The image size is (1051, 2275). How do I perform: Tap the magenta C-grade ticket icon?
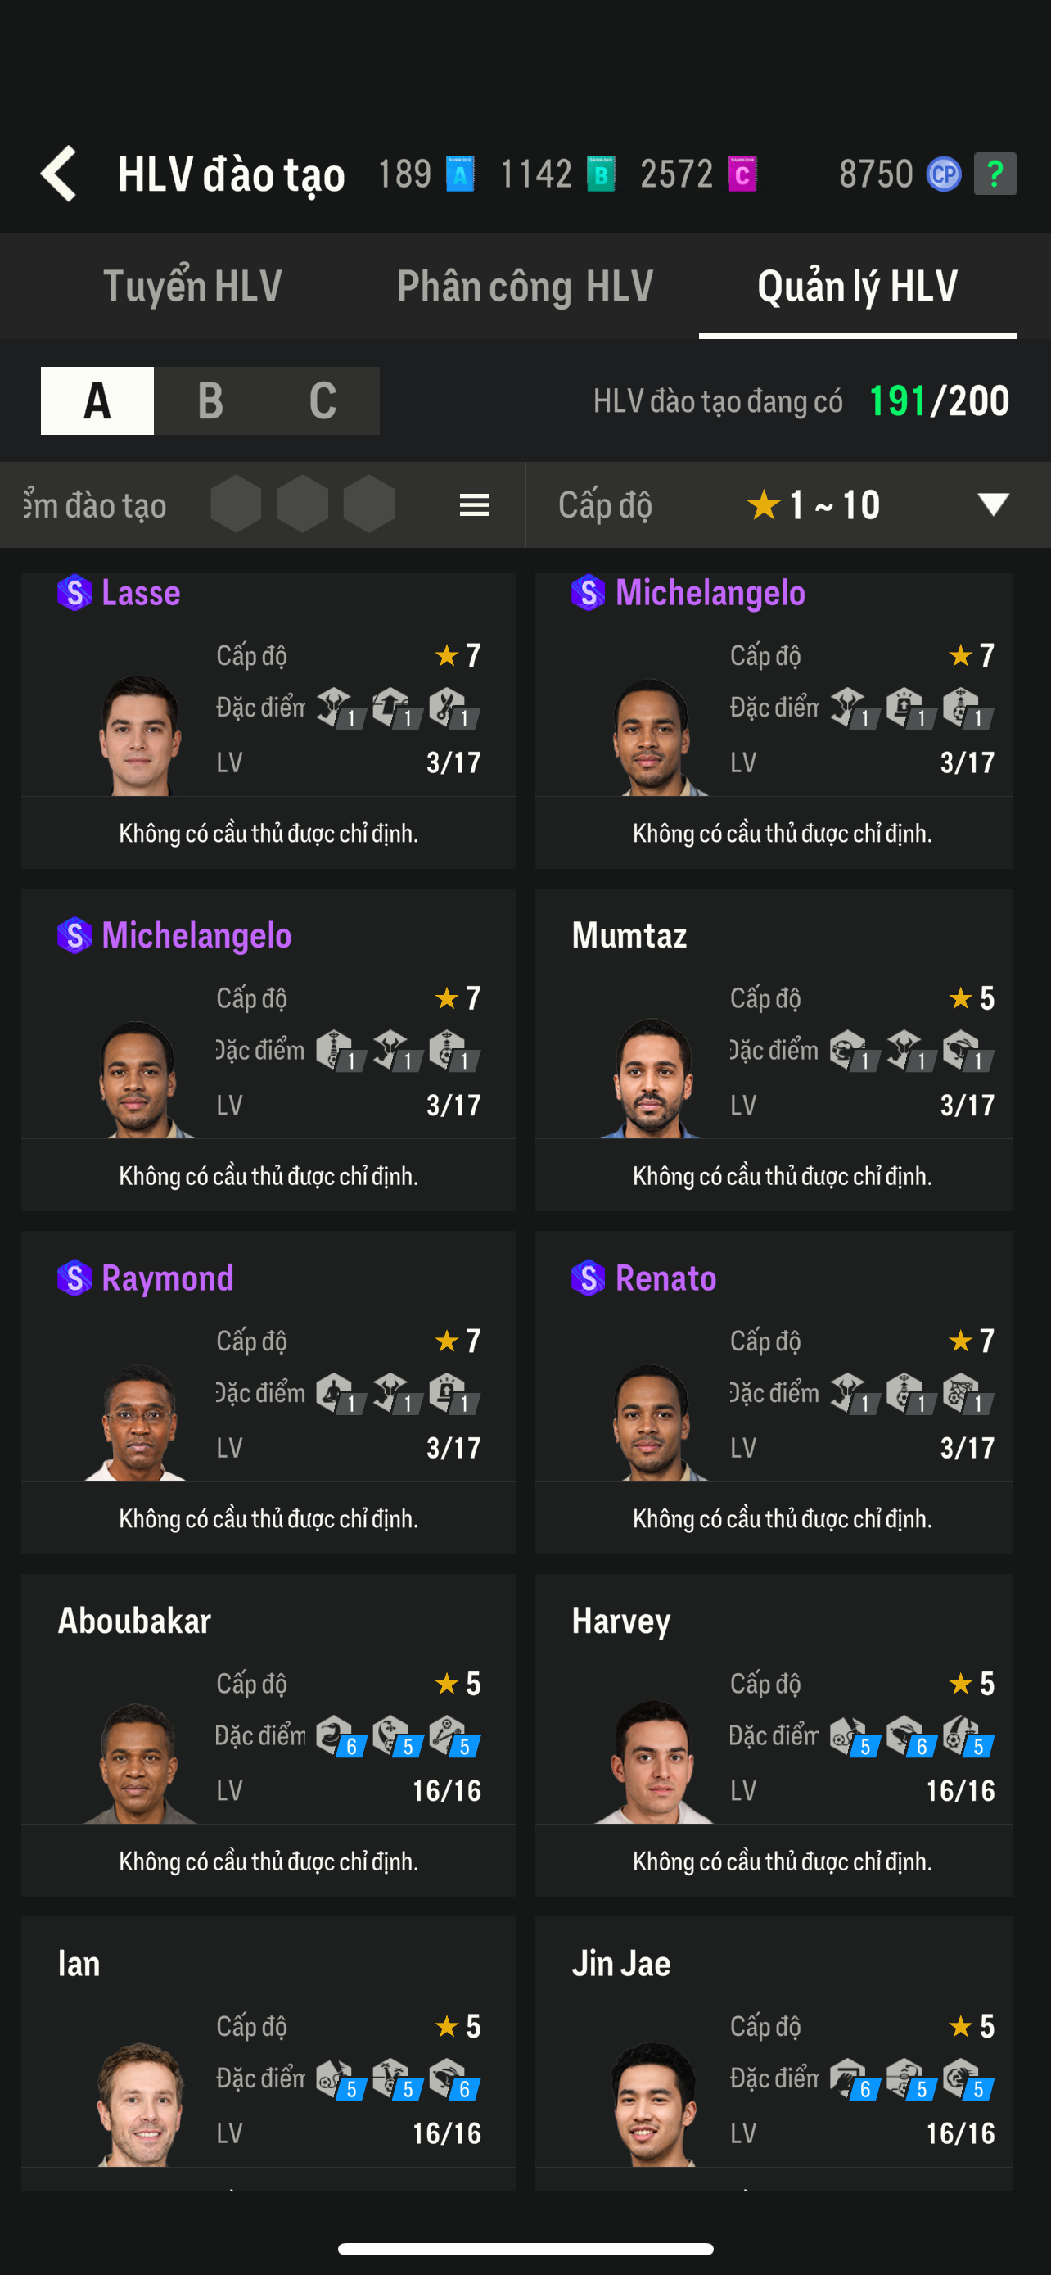742,173
